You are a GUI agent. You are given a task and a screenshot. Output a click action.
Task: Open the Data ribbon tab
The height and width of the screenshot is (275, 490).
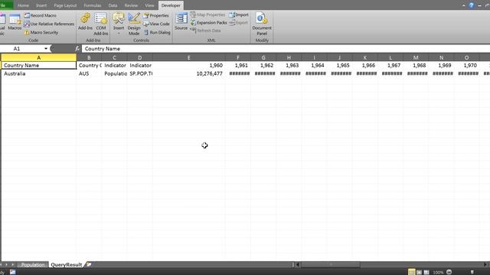113,5
